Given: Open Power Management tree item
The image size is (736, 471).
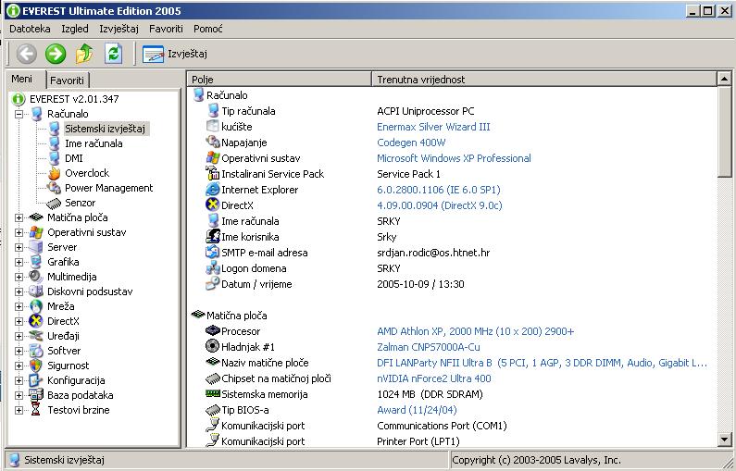Looking at the screenshot, I should click(x=108, y=188).
